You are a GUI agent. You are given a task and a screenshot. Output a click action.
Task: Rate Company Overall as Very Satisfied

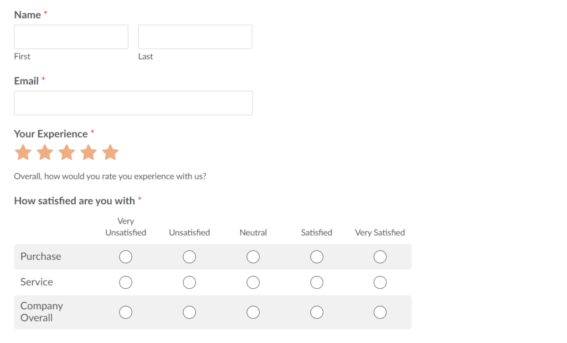(x=380, y=312)
